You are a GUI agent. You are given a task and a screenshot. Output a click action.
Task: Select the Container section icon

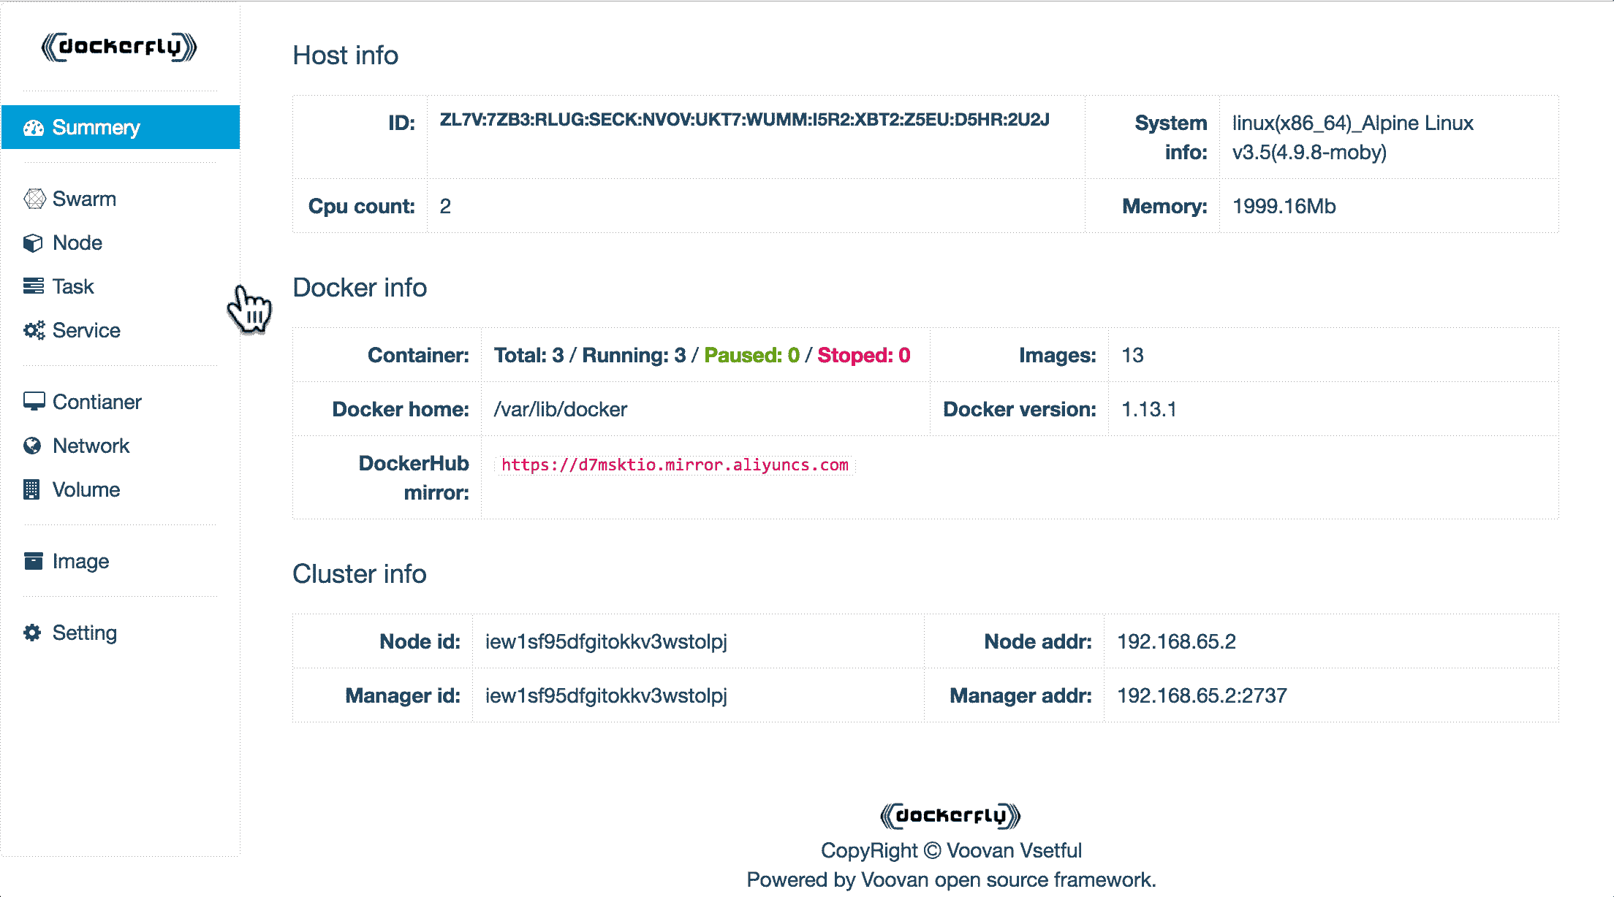tap(34, 401)
